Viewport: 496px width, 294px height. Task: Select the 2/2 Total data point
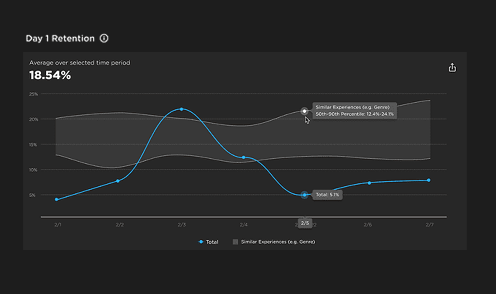coord(118,181)
